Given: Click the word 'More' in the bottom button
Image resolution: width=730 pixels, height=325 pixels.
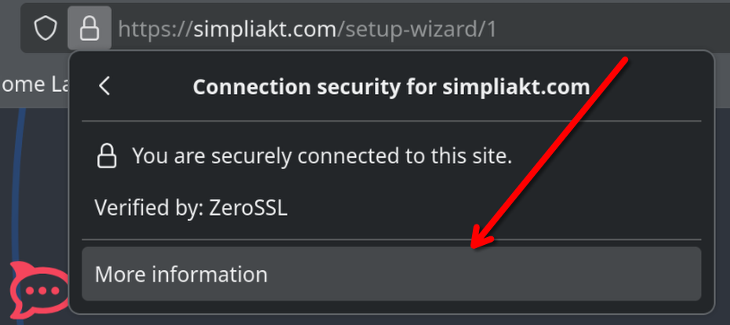Looking at the screenshot, I should coord(119,274).
